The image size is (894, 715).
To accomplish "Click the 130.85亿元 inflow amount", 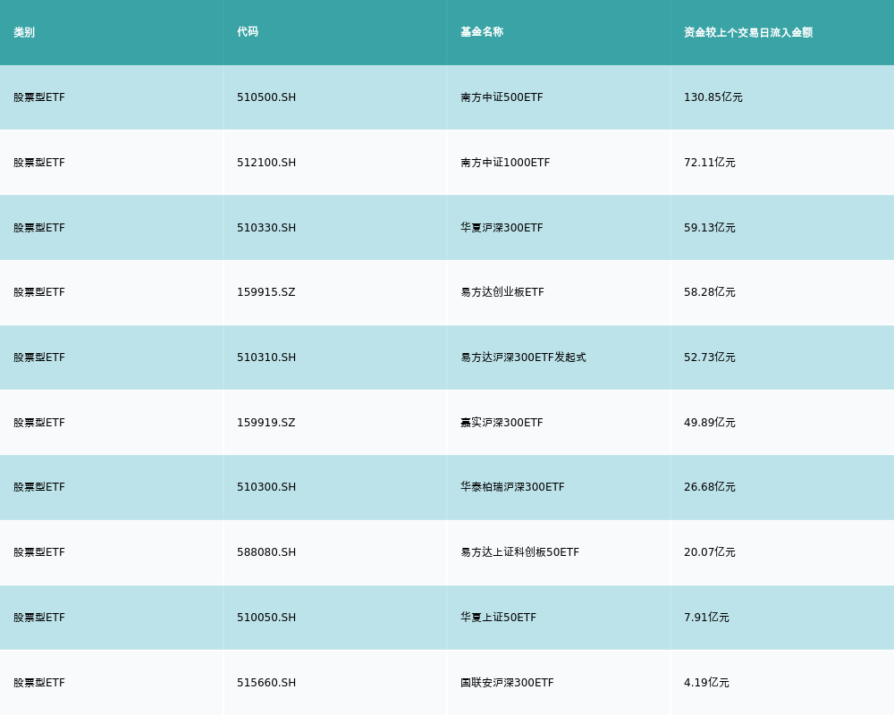I will pyautogui.click(x=713, y=97).
